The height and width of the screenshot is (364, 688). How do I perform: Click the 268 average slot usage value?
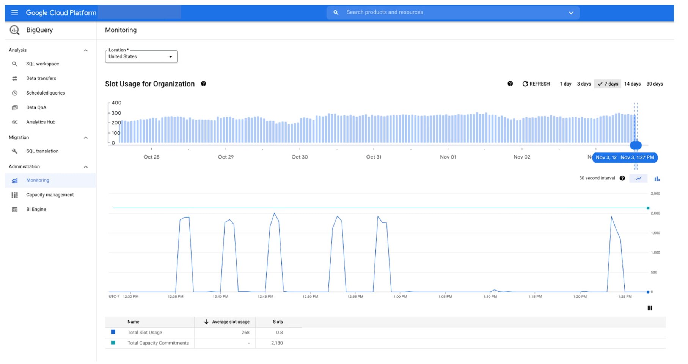pos(245,333)
